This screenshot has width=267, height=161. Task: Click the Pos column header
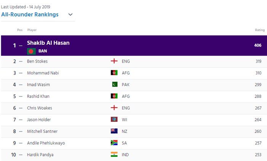(20, 30)
